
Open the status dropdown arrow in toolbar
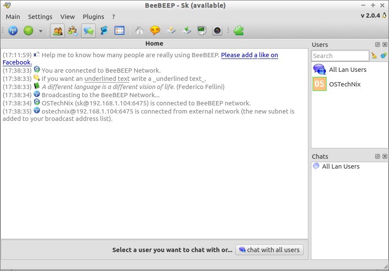[41, 31]
